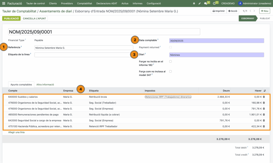
Task: Click the Afegir una línia link
Action: 16,132
